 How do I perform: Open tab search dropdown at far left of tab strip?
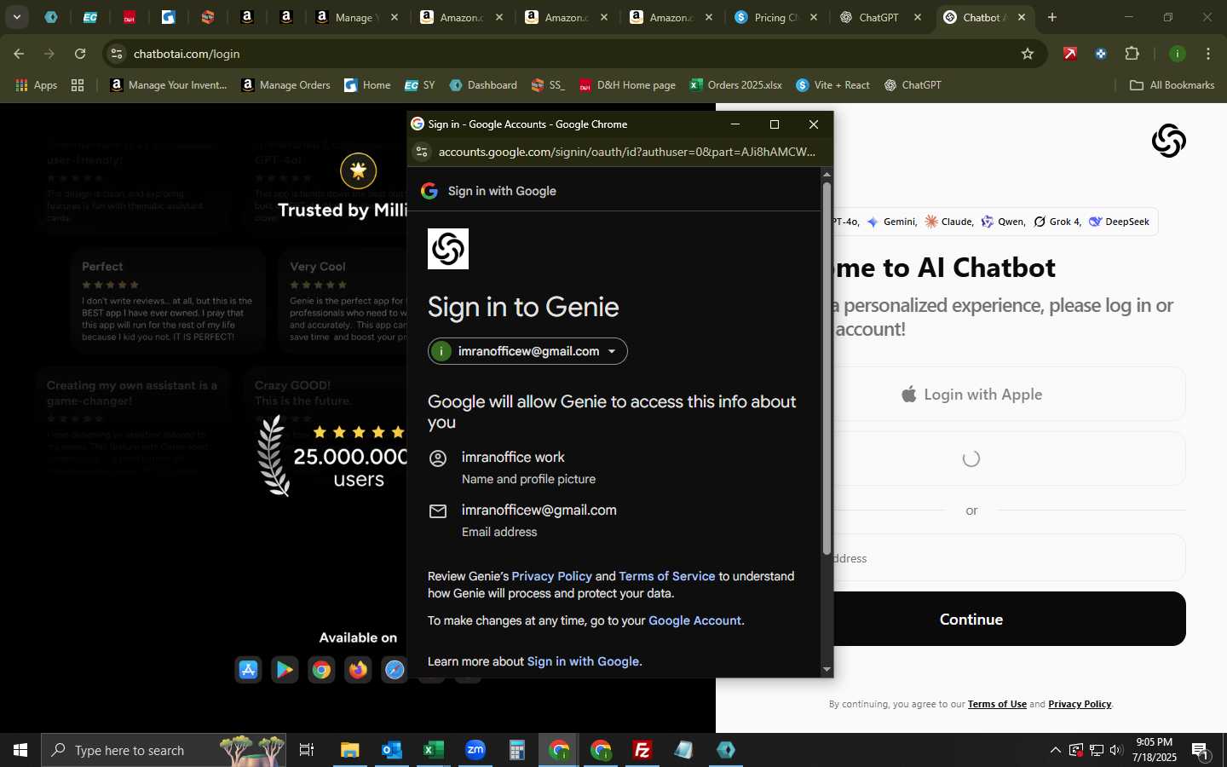pos(16,17)
